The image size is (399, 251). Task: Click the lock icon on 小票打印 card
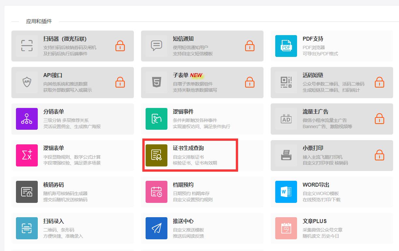379,155
